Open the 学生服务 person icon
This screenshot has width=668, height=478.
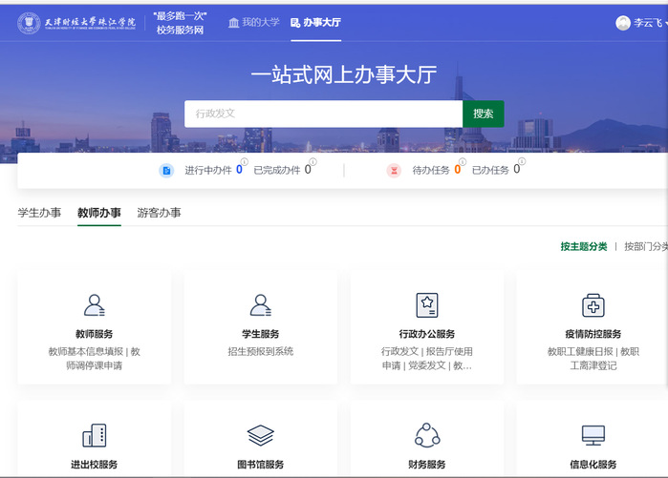[x=260, y=304]
